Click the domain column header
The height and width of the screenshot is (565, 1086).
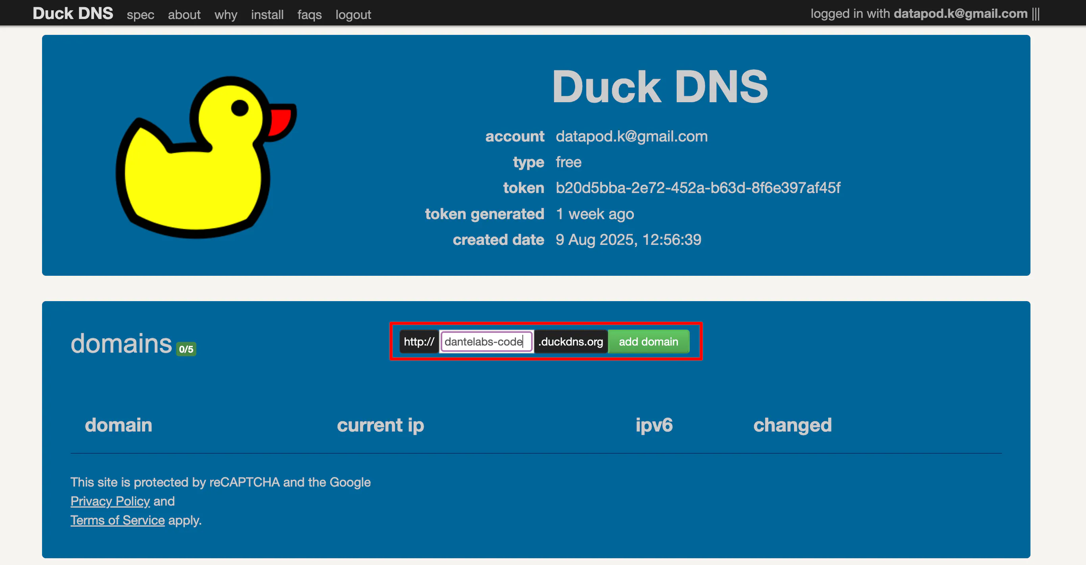pyautogui.click(x=119, y=425)
